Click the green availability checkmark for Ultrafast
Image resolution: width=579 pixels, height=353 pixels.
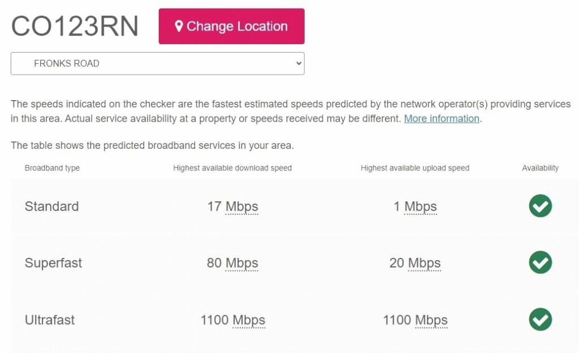(540, 320)
